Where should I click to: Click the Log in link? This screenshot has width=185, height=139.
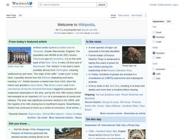pyautogui.click(x=175, y=5)
